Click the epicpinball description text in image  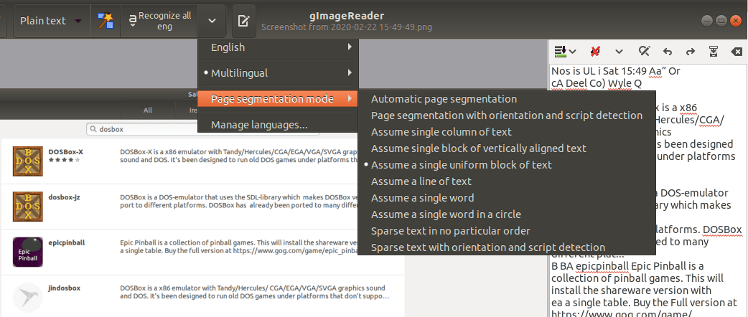(x=238, y=247)
